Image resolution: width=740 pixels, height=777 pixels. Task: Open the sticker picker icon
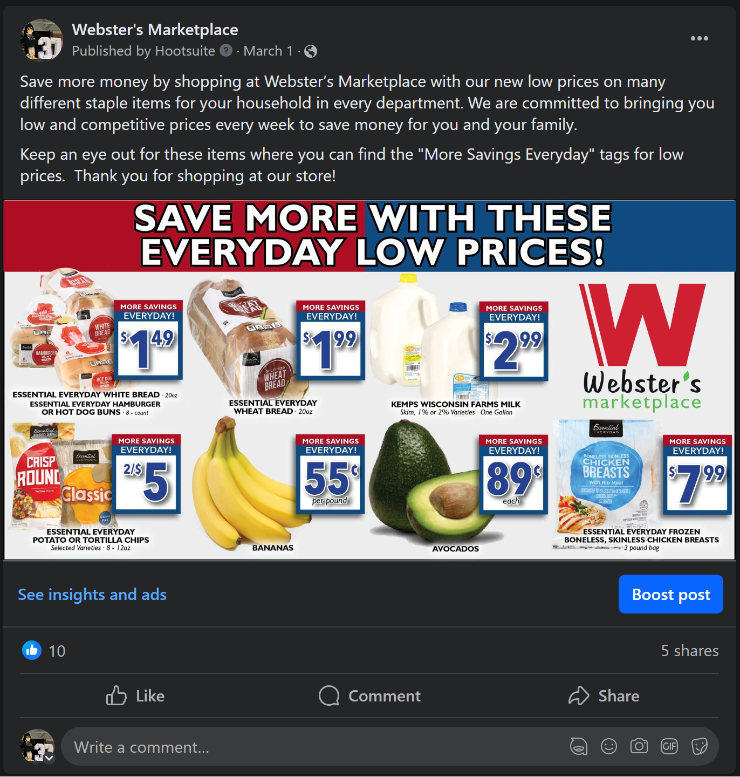pyautogui.click(x=700, y=746)
